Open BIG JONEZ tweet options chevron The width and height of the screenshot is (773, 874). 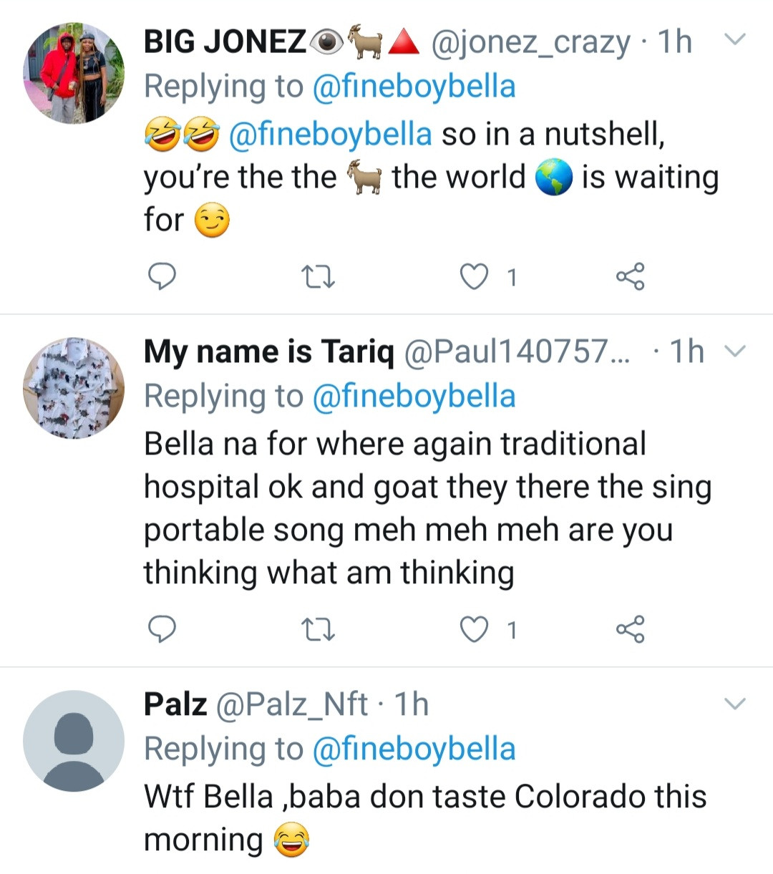pyautogui.click(x=735, y=39)
